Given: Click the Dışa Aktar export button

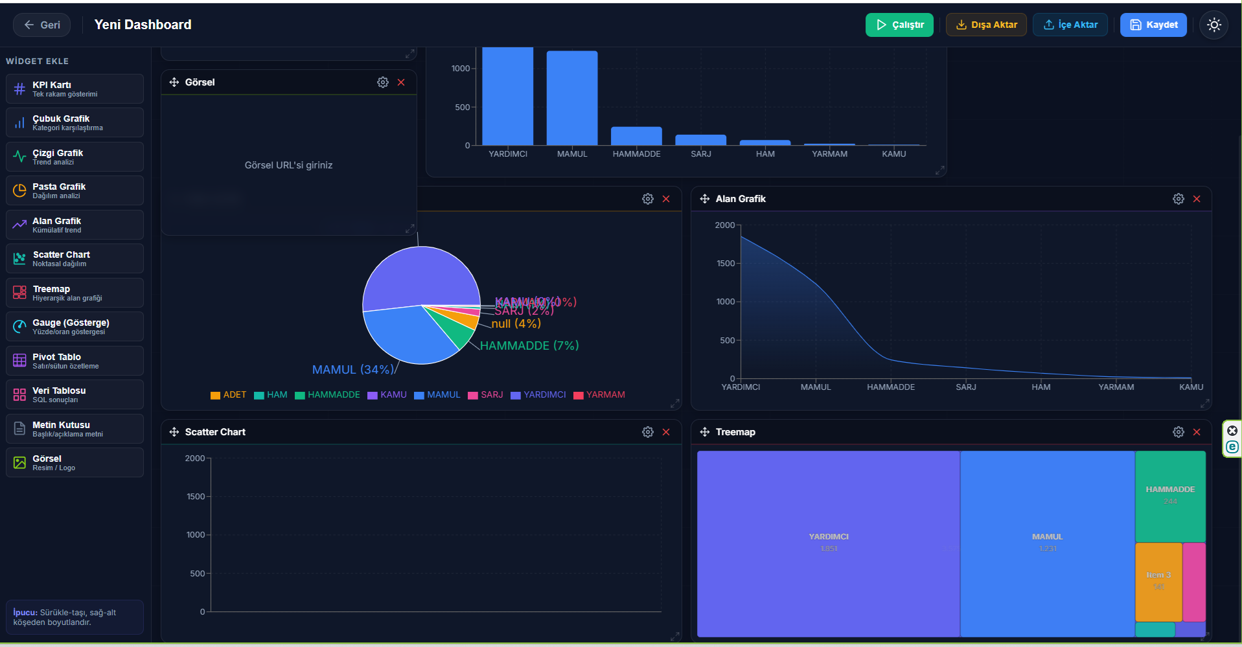Looking at the screenshot, I should pyautogui.click(x=986, y=25).
